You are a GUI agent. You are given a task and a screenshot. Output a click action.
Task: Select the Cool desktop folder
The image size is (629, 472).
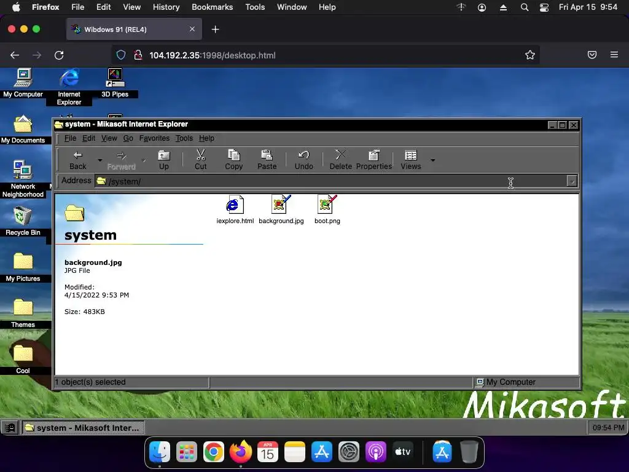(x=23, y=360)
